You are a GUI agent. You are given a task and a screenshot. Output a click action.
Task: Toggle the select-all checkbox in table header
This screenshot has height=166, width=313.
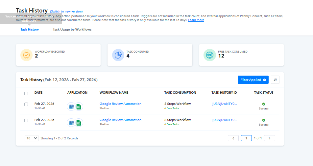pos(26,93)
